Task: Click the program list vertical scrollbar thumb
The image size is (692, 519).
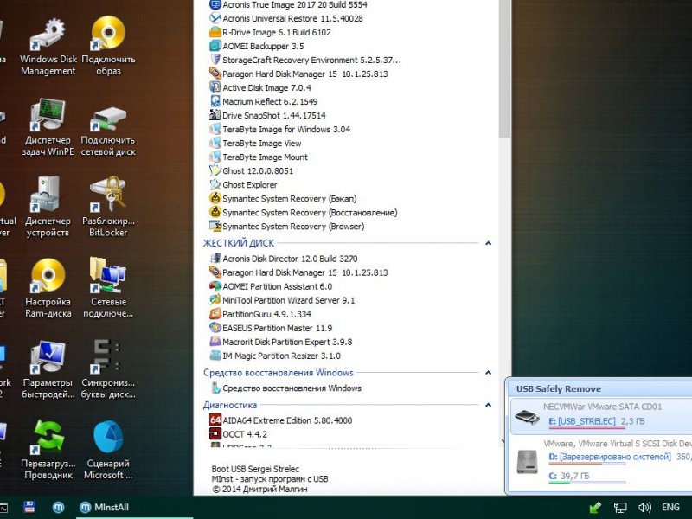Action: 505,68
